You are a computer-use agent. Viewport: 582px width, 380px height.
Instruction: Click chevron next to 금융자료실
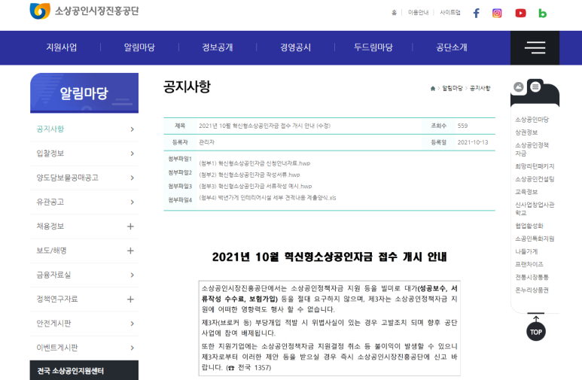point(133,275)
